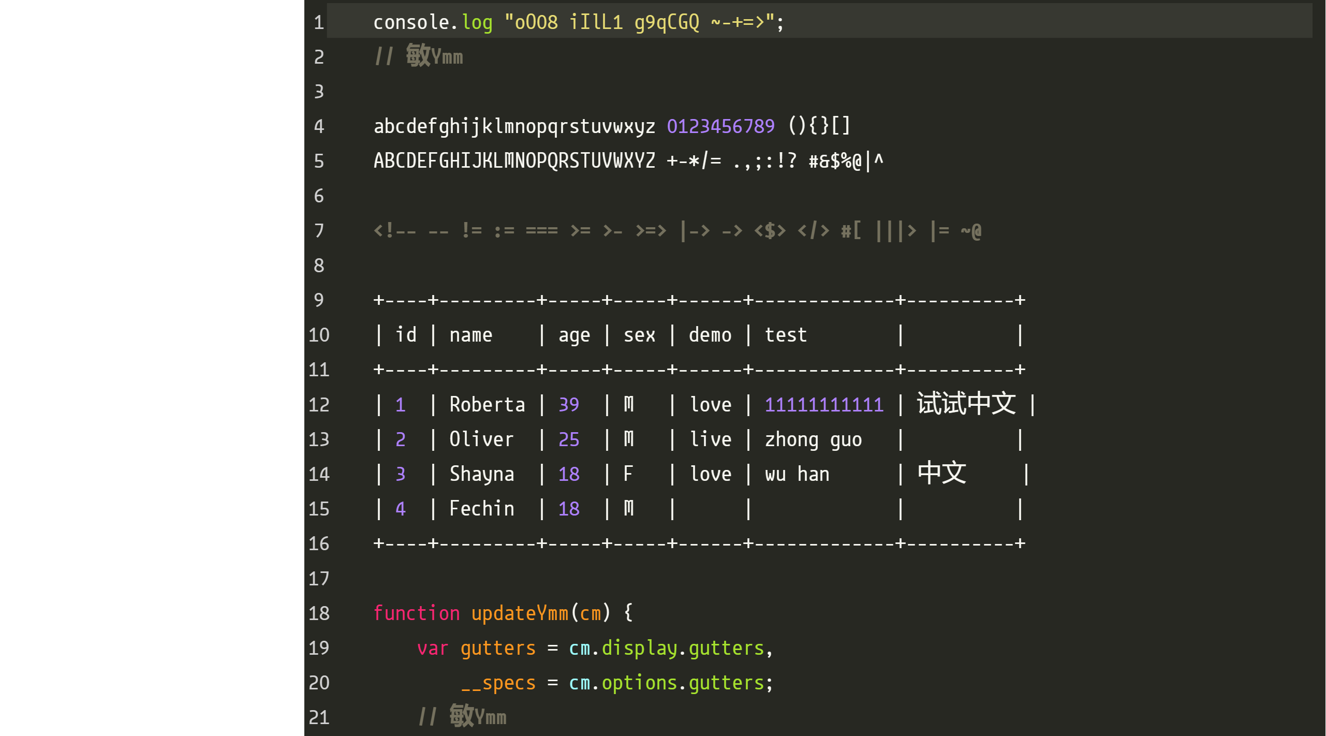Click the '试试中文' cell on line 12
1326x736 pixels.
(966, 404)
